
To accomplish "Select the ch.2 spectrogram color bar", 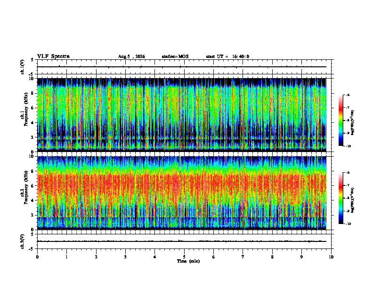I will (x=341, y=198).
